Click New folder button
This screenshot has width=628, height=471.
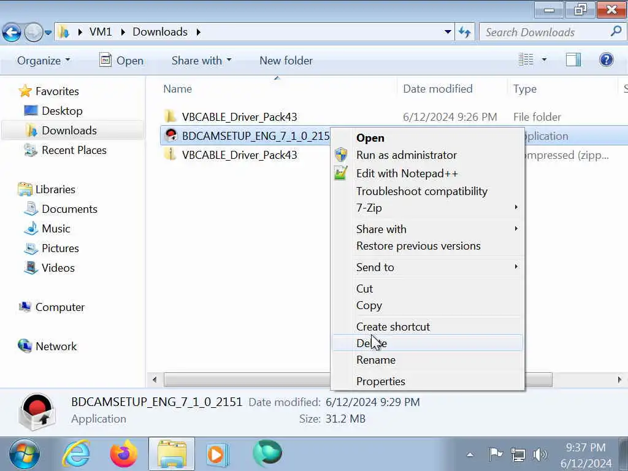pyautogui.click(x=286, y=61)
